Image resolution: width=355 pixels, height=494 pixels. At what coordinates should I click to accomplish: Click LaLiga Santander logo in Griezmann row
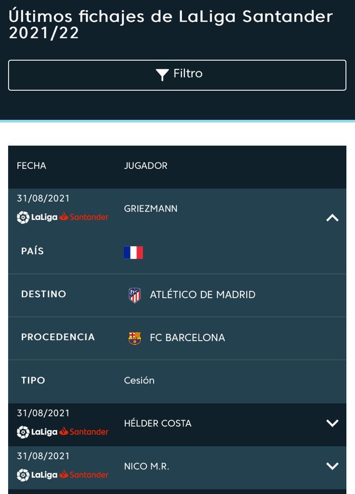pos(63,217)
